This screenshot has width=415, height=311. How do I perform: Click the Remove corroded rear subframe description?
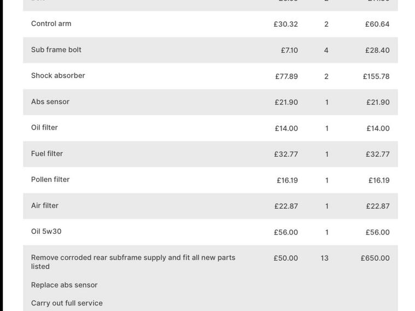click(133, 262)
